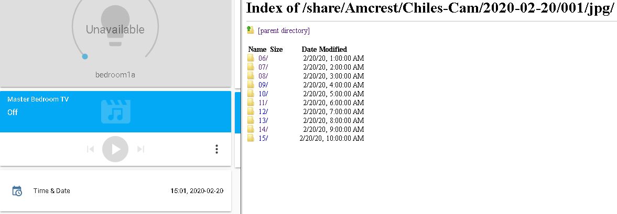
Task: Skip to previous track on Master Bedroom TV
Action: pyautogui.click(x=91, y=149)
